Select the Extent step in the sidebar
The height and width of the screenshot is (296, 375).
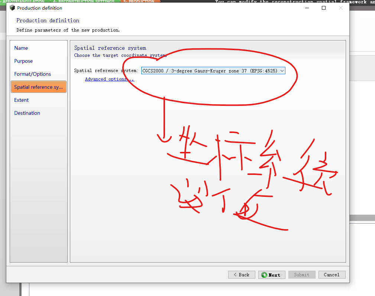point(21,100)
